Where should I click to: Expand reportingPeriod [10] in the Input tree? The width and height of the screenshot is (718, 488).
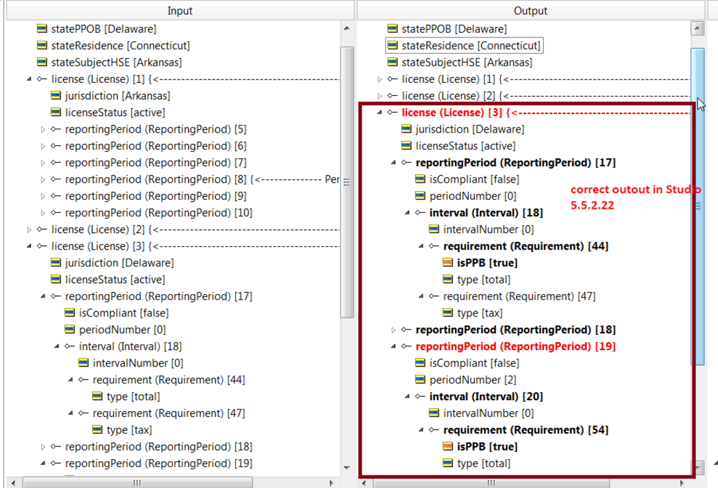[x=43, y=213]
